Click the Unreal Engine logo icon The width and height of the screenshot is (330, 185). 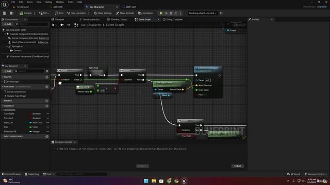point(5,4)
